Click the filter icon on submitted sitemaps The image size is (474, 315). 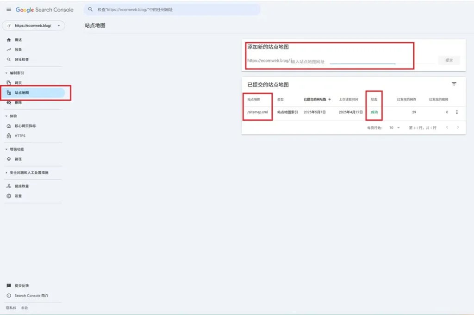click(x=454, y=84)
